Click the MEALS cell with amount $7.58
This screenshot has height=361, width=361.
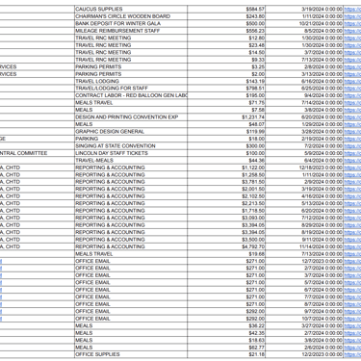coord(131,110)
